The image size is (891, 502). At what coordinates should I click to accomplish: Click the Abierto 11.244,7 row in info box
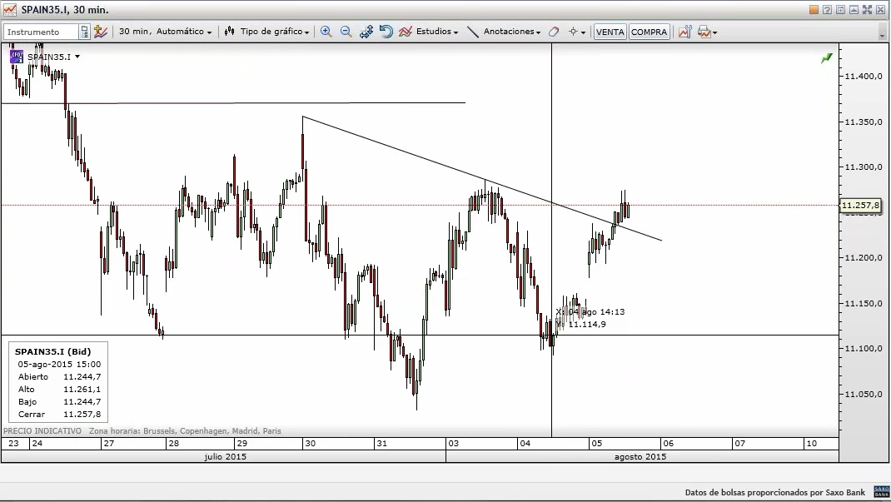tap(59, 376)
